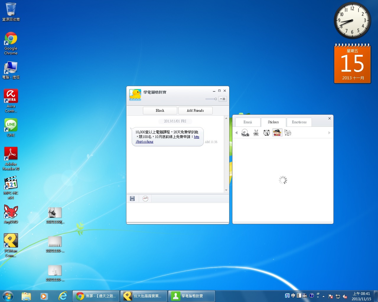Toggle half/full-width character shape in IME bar
Image resolution: width=378 pixels, height=302 pixels.
[x=299, y=296]
